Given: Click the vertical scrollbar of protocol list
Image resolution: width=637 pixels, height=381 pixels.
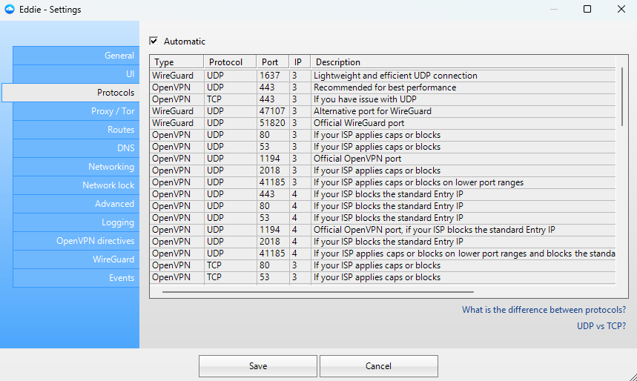Looking at the screenshot, I should 621,97.
